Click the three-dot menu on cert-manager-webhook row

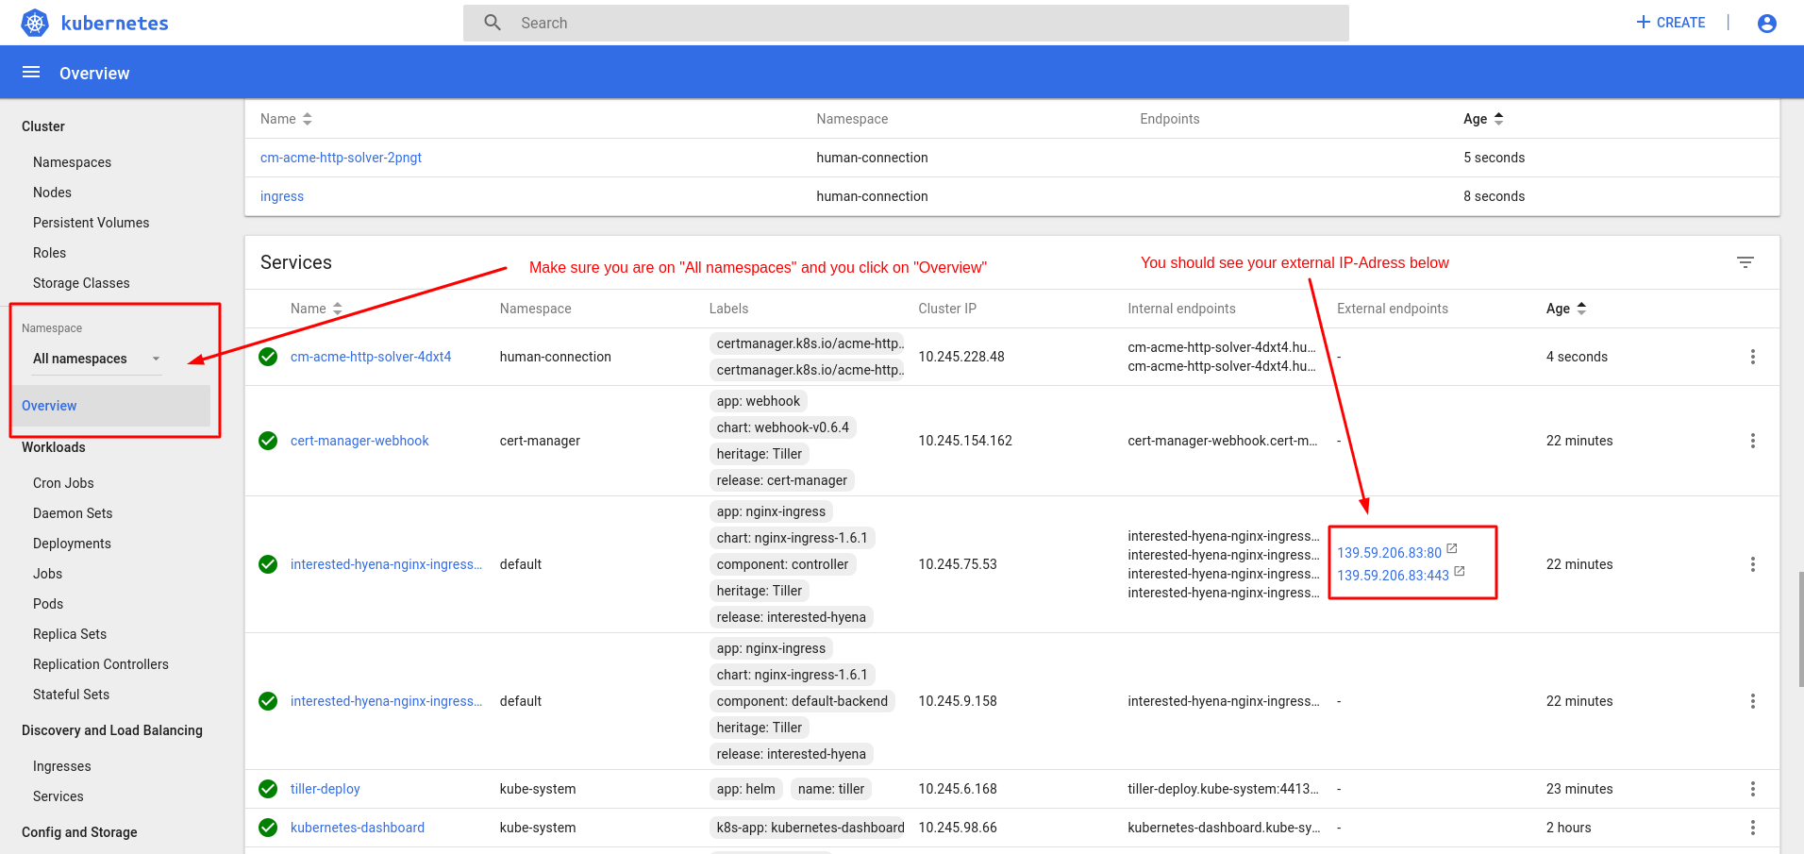(1753, 440)
